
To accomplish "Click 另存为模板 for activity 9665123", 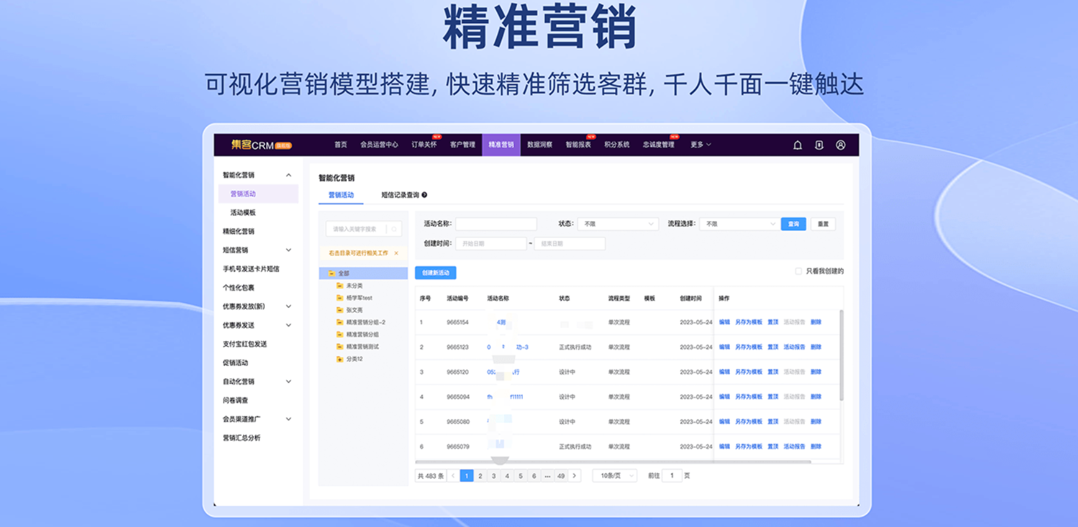I will 749,347.
